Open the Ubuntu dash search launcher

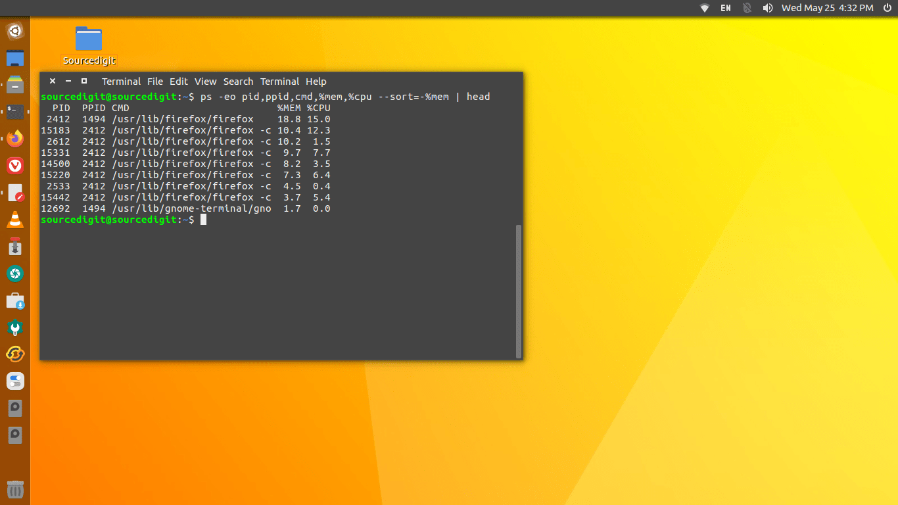15,31
